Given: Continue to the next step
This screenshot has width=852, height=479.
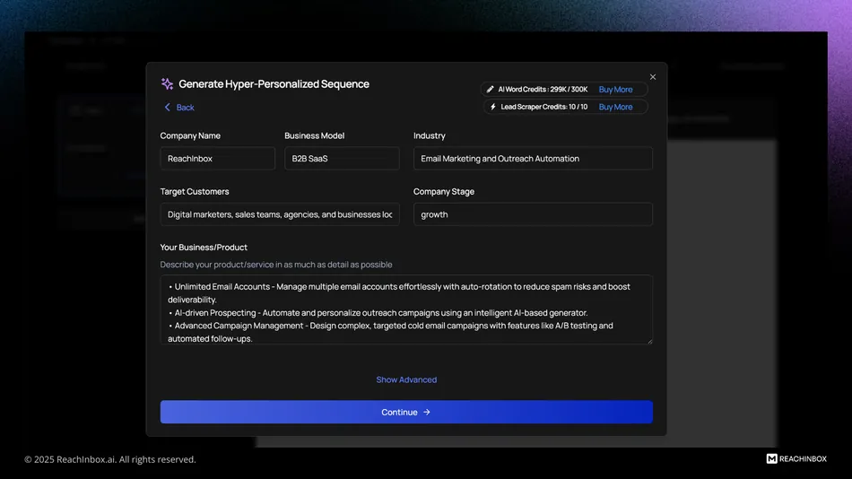Looking at the screenshot, I should pos(406,412).
